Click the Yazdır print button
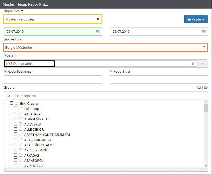 pyautogui.click(x=196, y=19)
